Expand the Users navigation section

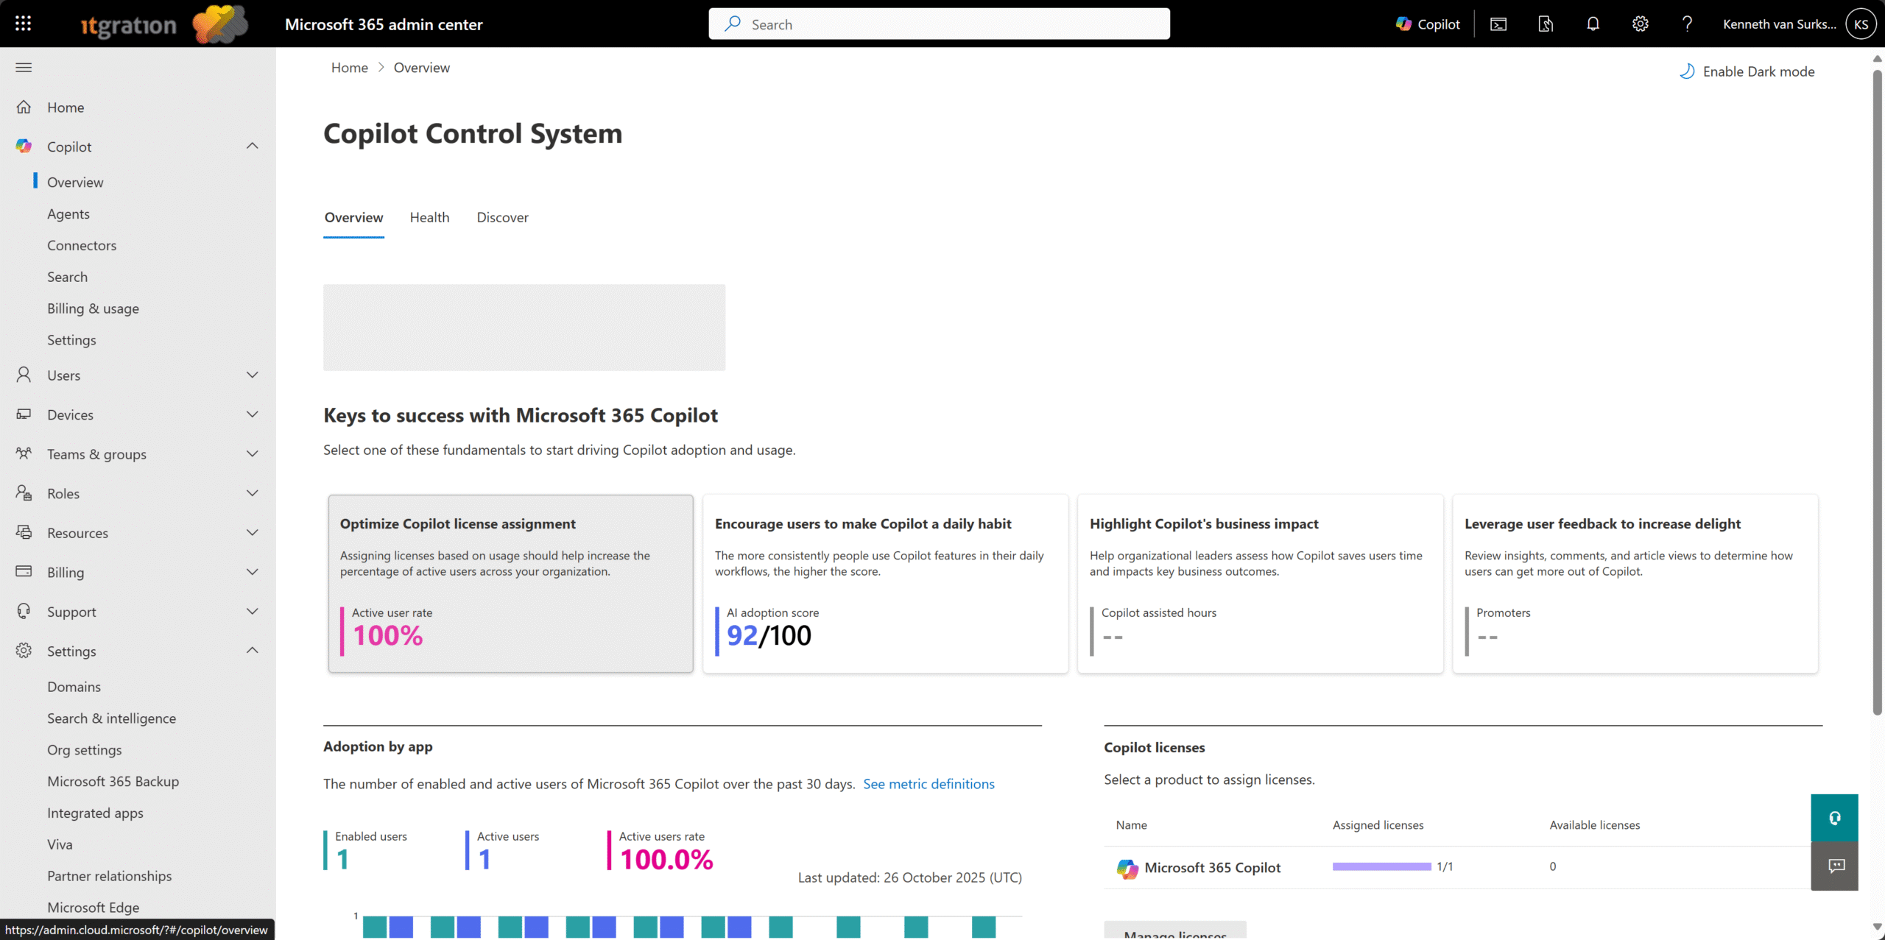point(252,375)
